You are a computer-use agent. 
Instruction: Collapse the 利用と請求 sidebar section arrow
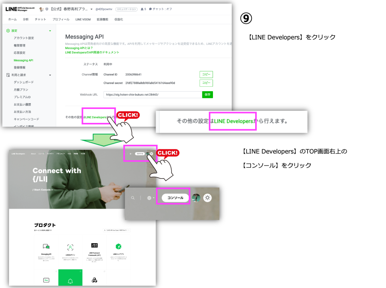pos(50,75)
